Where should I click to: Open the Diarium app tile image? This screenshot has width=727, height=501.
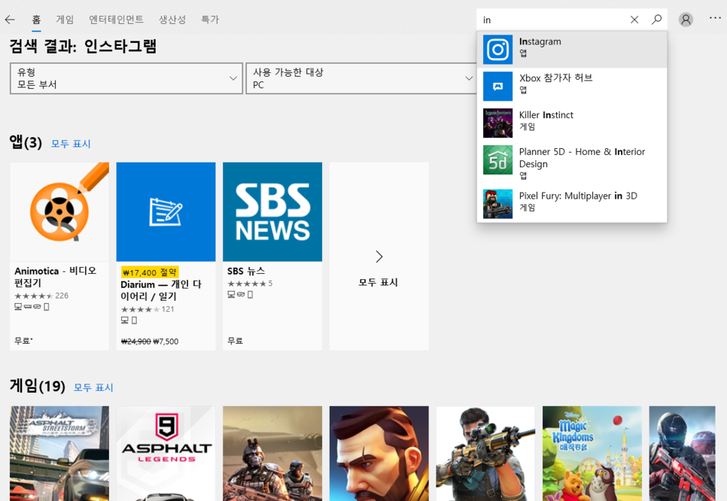point(166,212)
